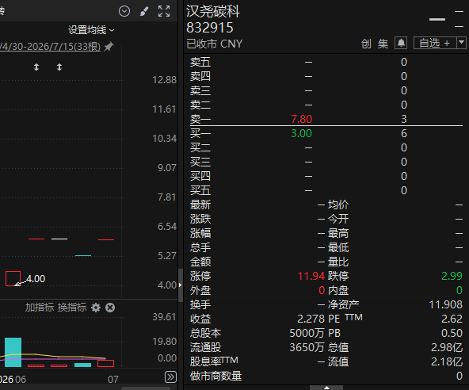469x390 pixels.
Task: Click the 加指标 add indicator button
Action: pyautogui.click(x=40, y=308)
